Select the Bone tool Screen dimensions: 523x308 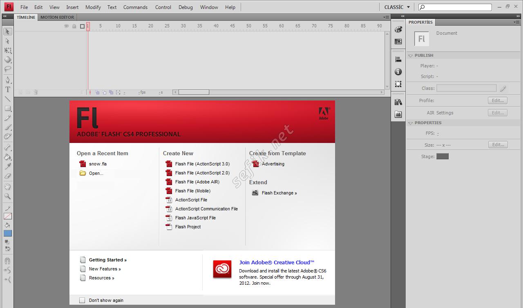(7, 147)
